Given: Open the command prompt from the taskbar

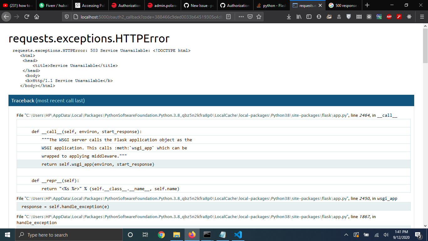Looking at the screenshot, I should pos(207,235).
